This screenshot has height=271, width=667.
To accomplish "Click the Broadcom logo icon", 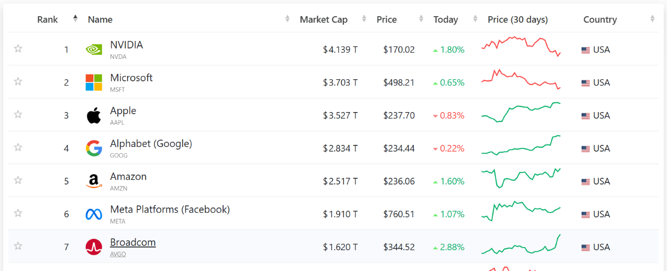I will click(x=94, y=247).
